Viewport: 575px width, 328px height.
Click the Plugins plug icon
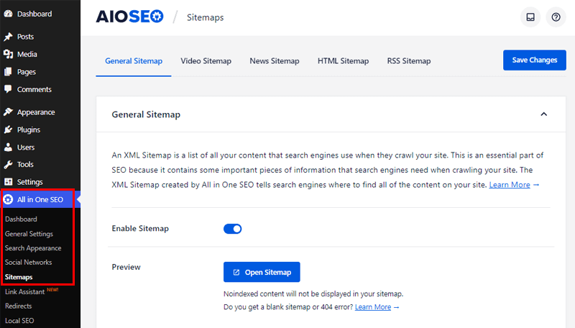[x=8, y=129]
